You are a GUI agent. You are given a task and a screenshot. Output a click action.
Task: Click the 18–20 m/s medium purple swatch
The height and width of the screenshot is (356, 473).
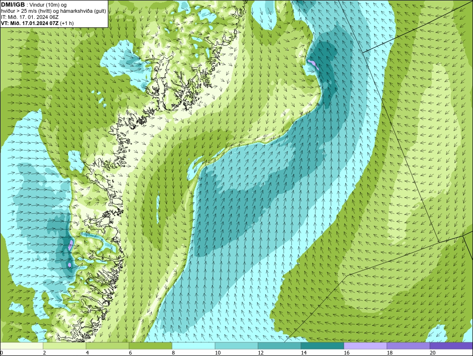pos(409,346)
